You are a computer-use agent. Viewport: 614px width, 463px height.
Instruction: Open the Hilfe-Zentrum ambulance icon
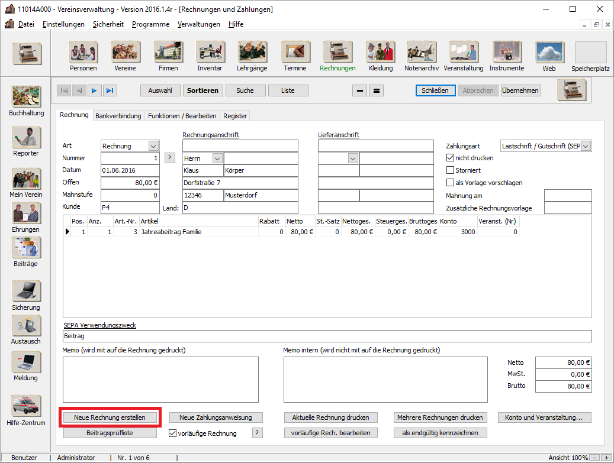pos(26,406)
